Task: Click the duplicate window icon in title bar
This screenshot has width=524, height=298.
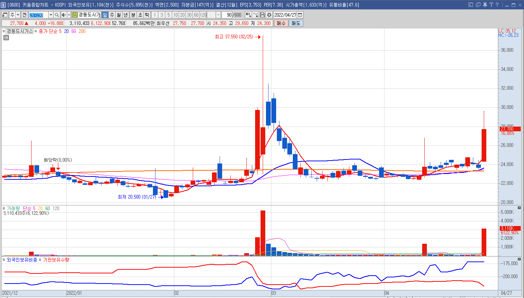Action: 478,5
